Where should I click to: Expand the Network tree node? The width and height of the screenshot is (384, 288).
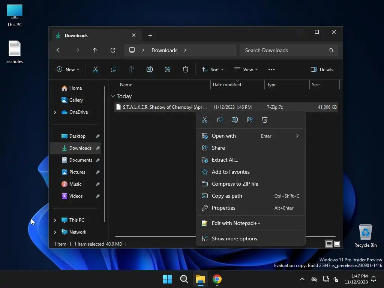[55, 232]
